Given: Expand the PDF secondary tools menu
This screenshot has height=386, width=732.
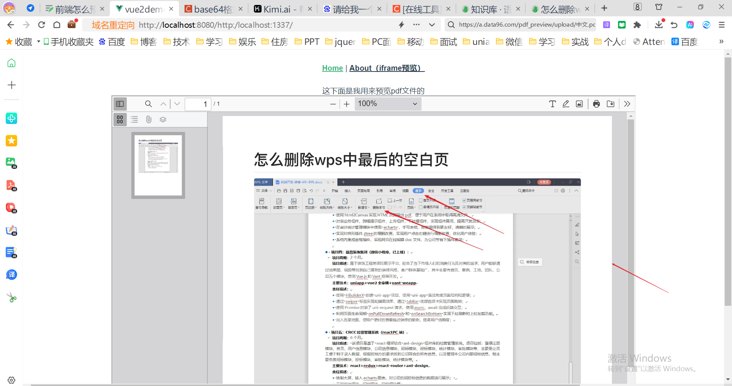Looking at the screenshot, I should pyautogui.click(x=627, y=104).
